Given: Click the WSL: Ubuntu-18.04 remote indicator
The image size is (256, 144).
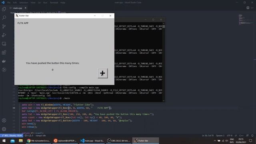Looking at the screenshot, I should pos(12,136).
